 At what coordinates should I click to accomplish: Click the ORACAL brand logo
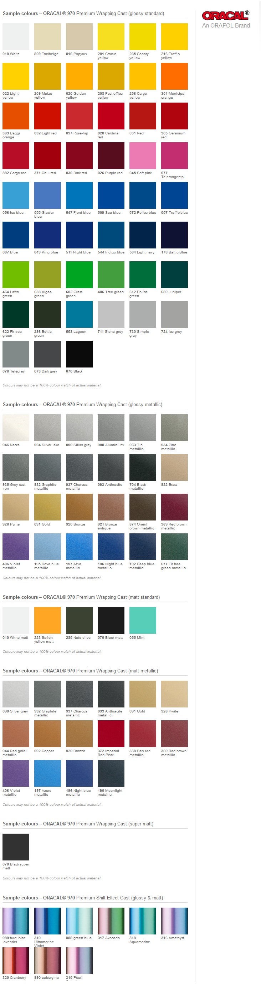point(225,15)
